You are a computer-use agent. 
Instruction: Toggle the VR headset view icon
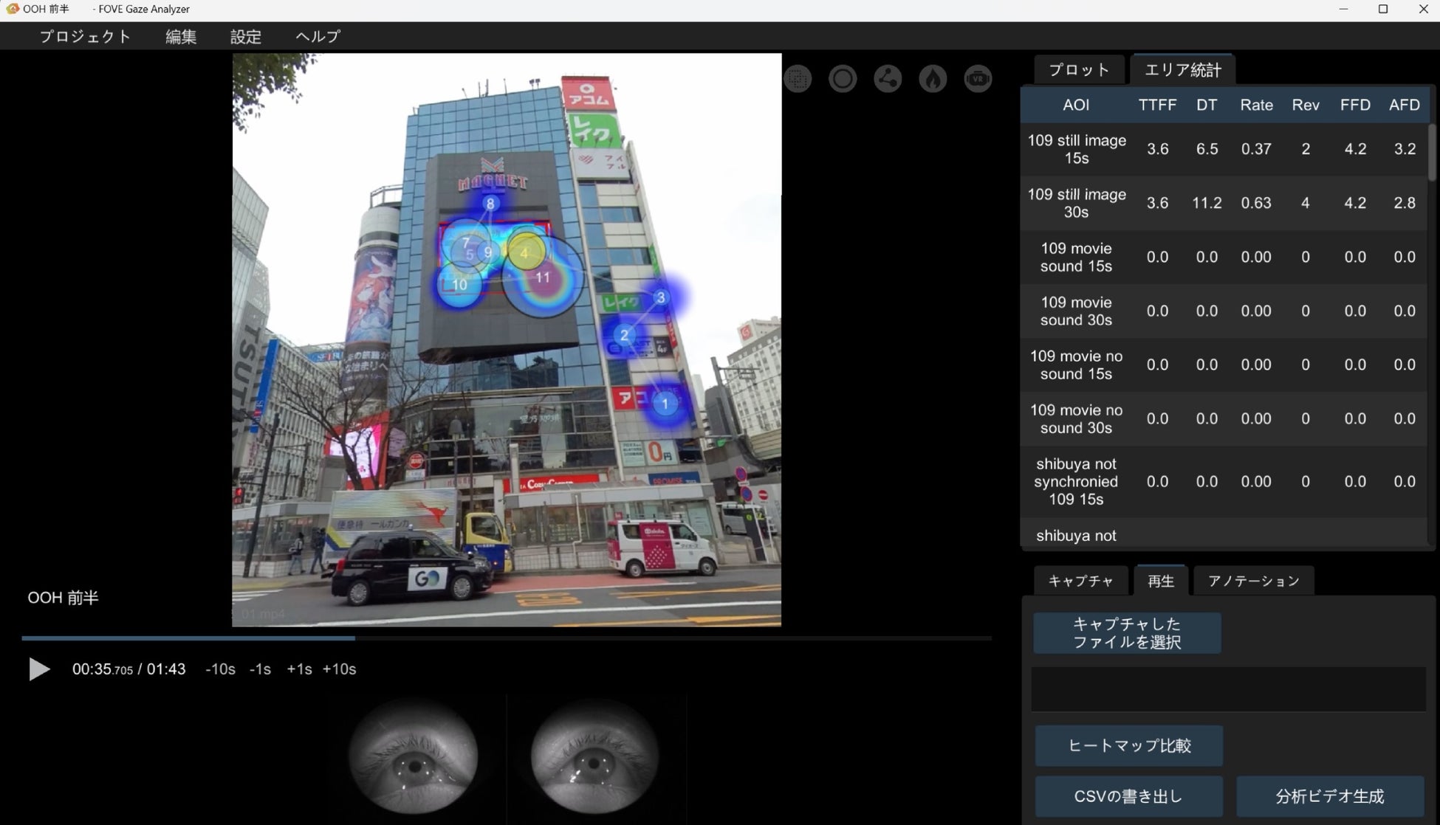[978, 79]
